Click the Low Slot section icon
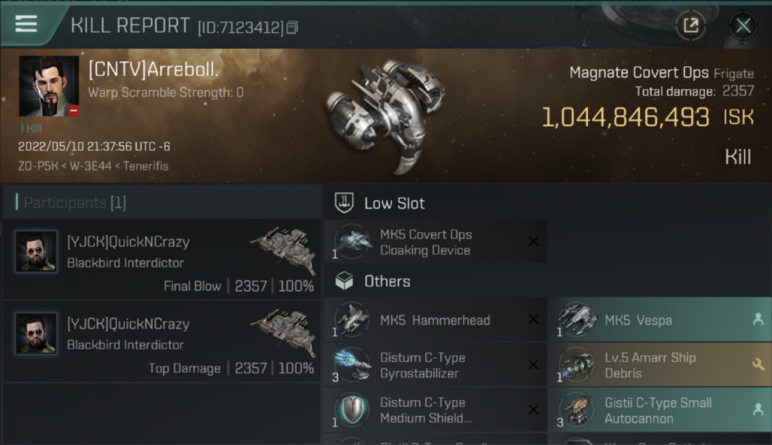 coord(344,203)
